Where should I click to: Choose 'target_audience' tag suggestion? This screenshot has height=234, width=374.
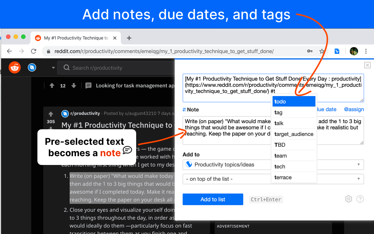point(294,134)
